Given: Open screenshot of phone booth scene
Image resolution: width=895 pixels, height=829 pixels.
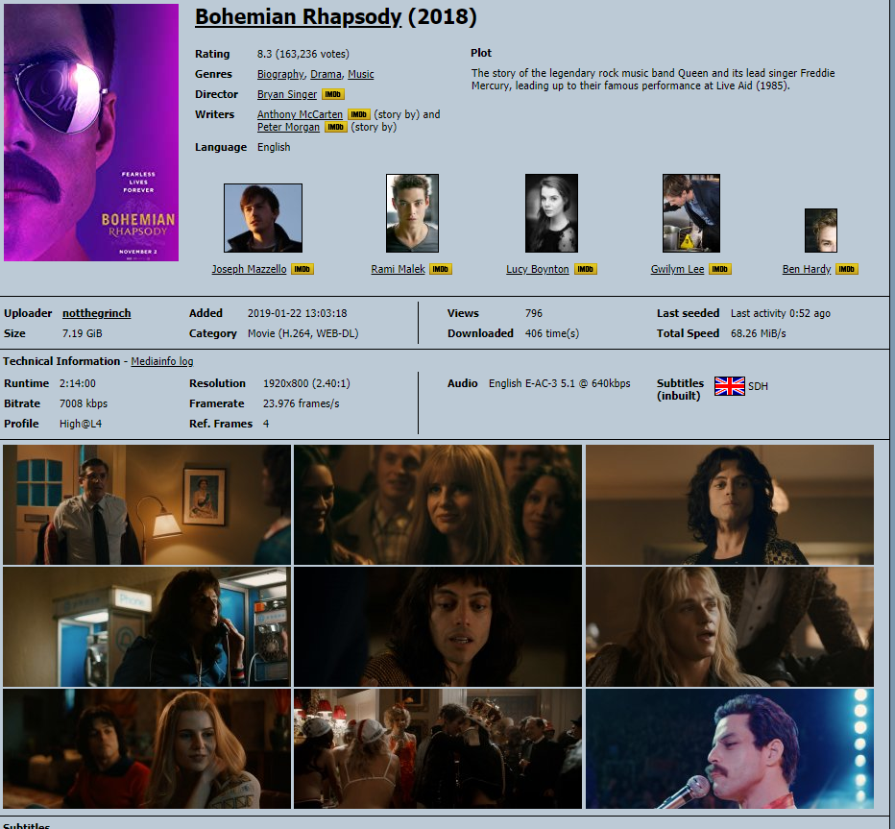Looking at the screenshot, I should (x=147, y=626).
